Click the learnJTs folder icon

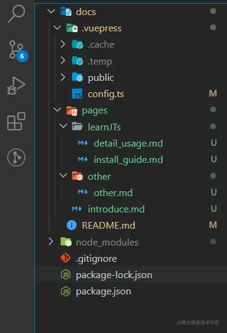pos(77,127)
